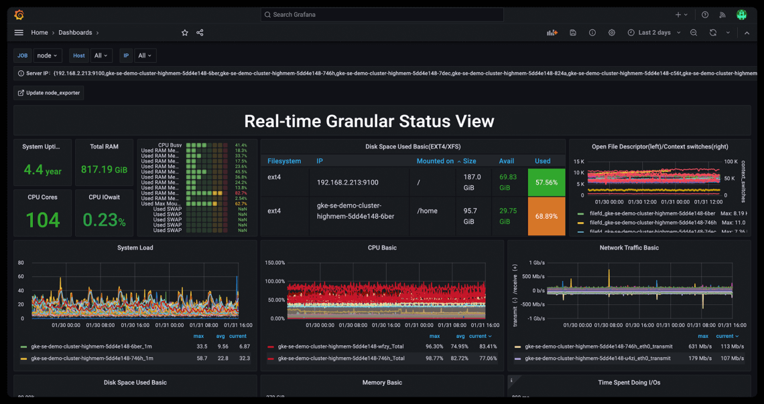The height and width of the screenshot is (404, 764).
Task: Expand the node variable dropdown
Action: [x=46, y=55]
